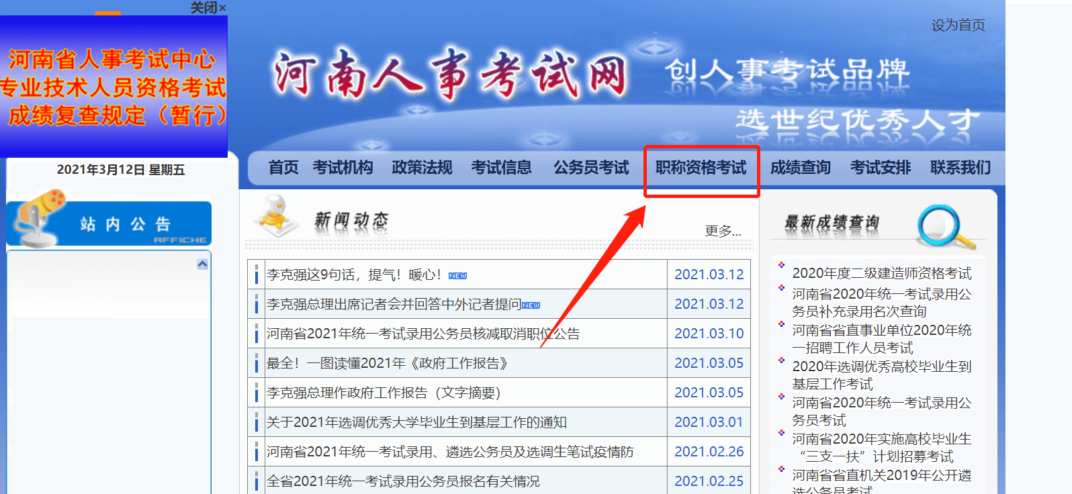Open 公务员考试 menu item
1072x494 pixels.
[x=591, y=167]
